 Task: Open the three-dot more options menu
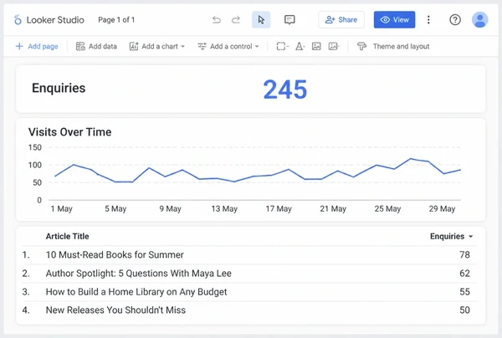[428, 20]
